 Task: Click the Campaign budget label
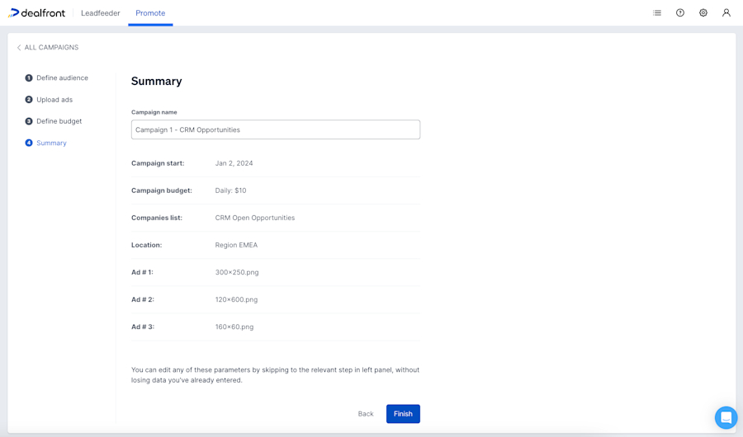point(162,190)
